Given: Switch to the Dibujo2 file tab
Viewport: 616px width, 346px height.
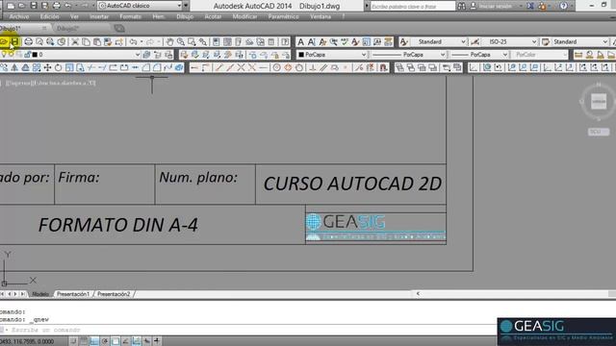Looking at the screenshot, I should [68, 28].
